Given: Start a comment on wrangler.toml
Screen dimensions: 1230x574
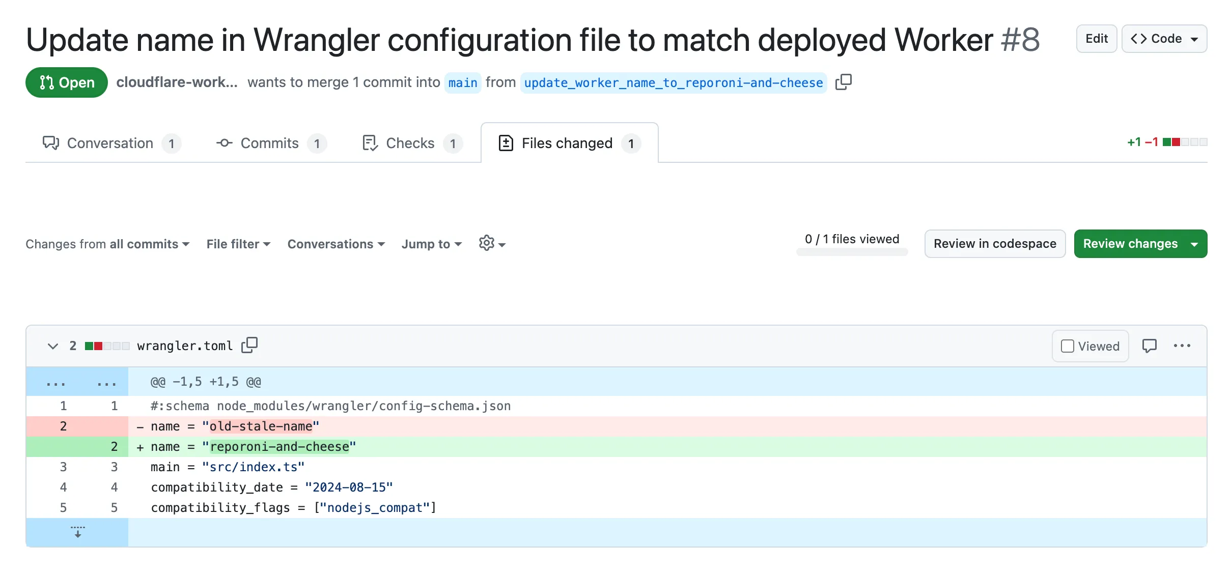Looking at the screenshot, I should coord(1150,346).
